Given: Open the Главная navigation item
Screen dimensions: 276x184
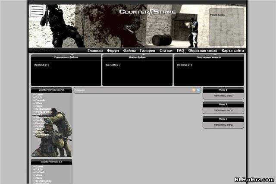Looking at the screenshot, I should 95,51.
